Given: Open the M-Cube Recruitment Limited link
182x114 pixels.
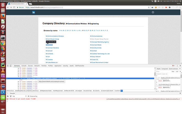Looking at the screenshot, I should 99,62.
